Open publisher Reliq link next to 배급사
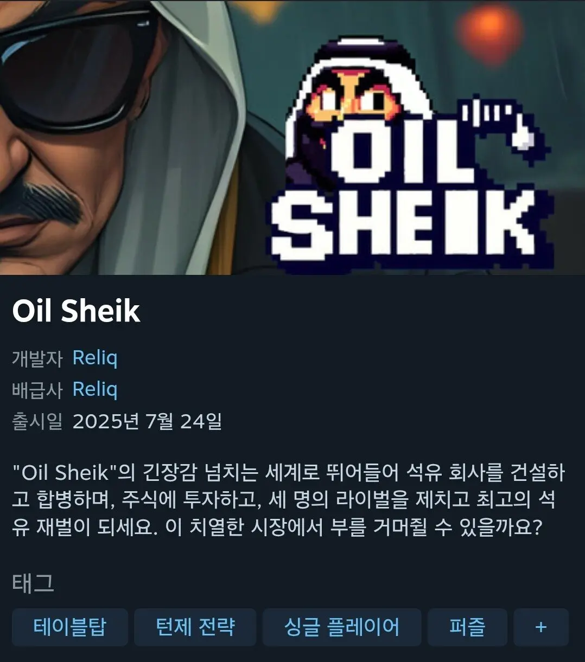Screen dimensions: 585x662 click(95, 389)
